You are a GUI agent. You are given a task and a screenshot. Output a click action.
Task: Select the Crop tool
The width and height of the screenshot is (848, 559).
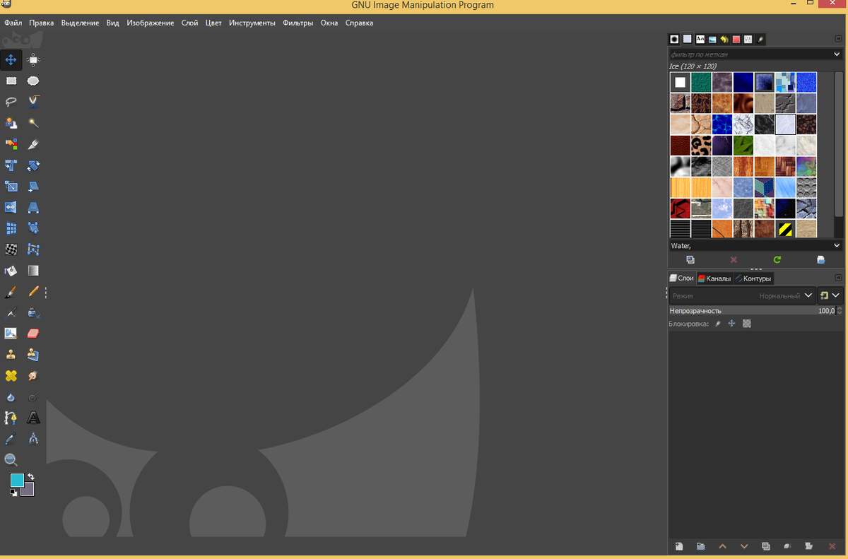click(x=33, y=144)
